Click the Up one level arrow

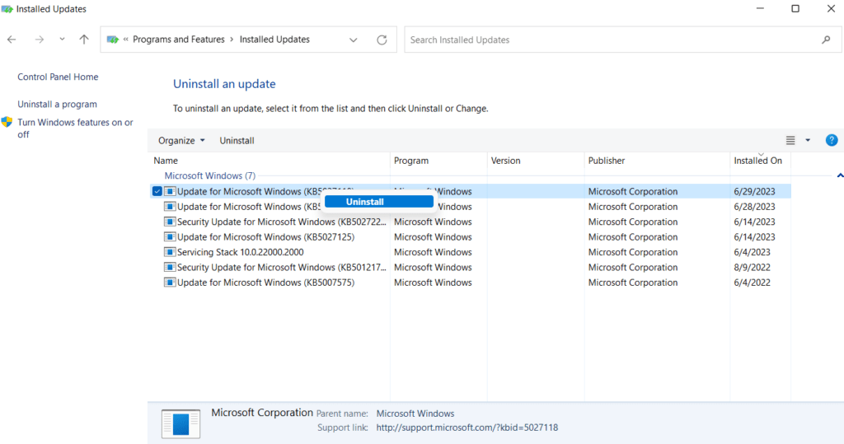point(84,40)
